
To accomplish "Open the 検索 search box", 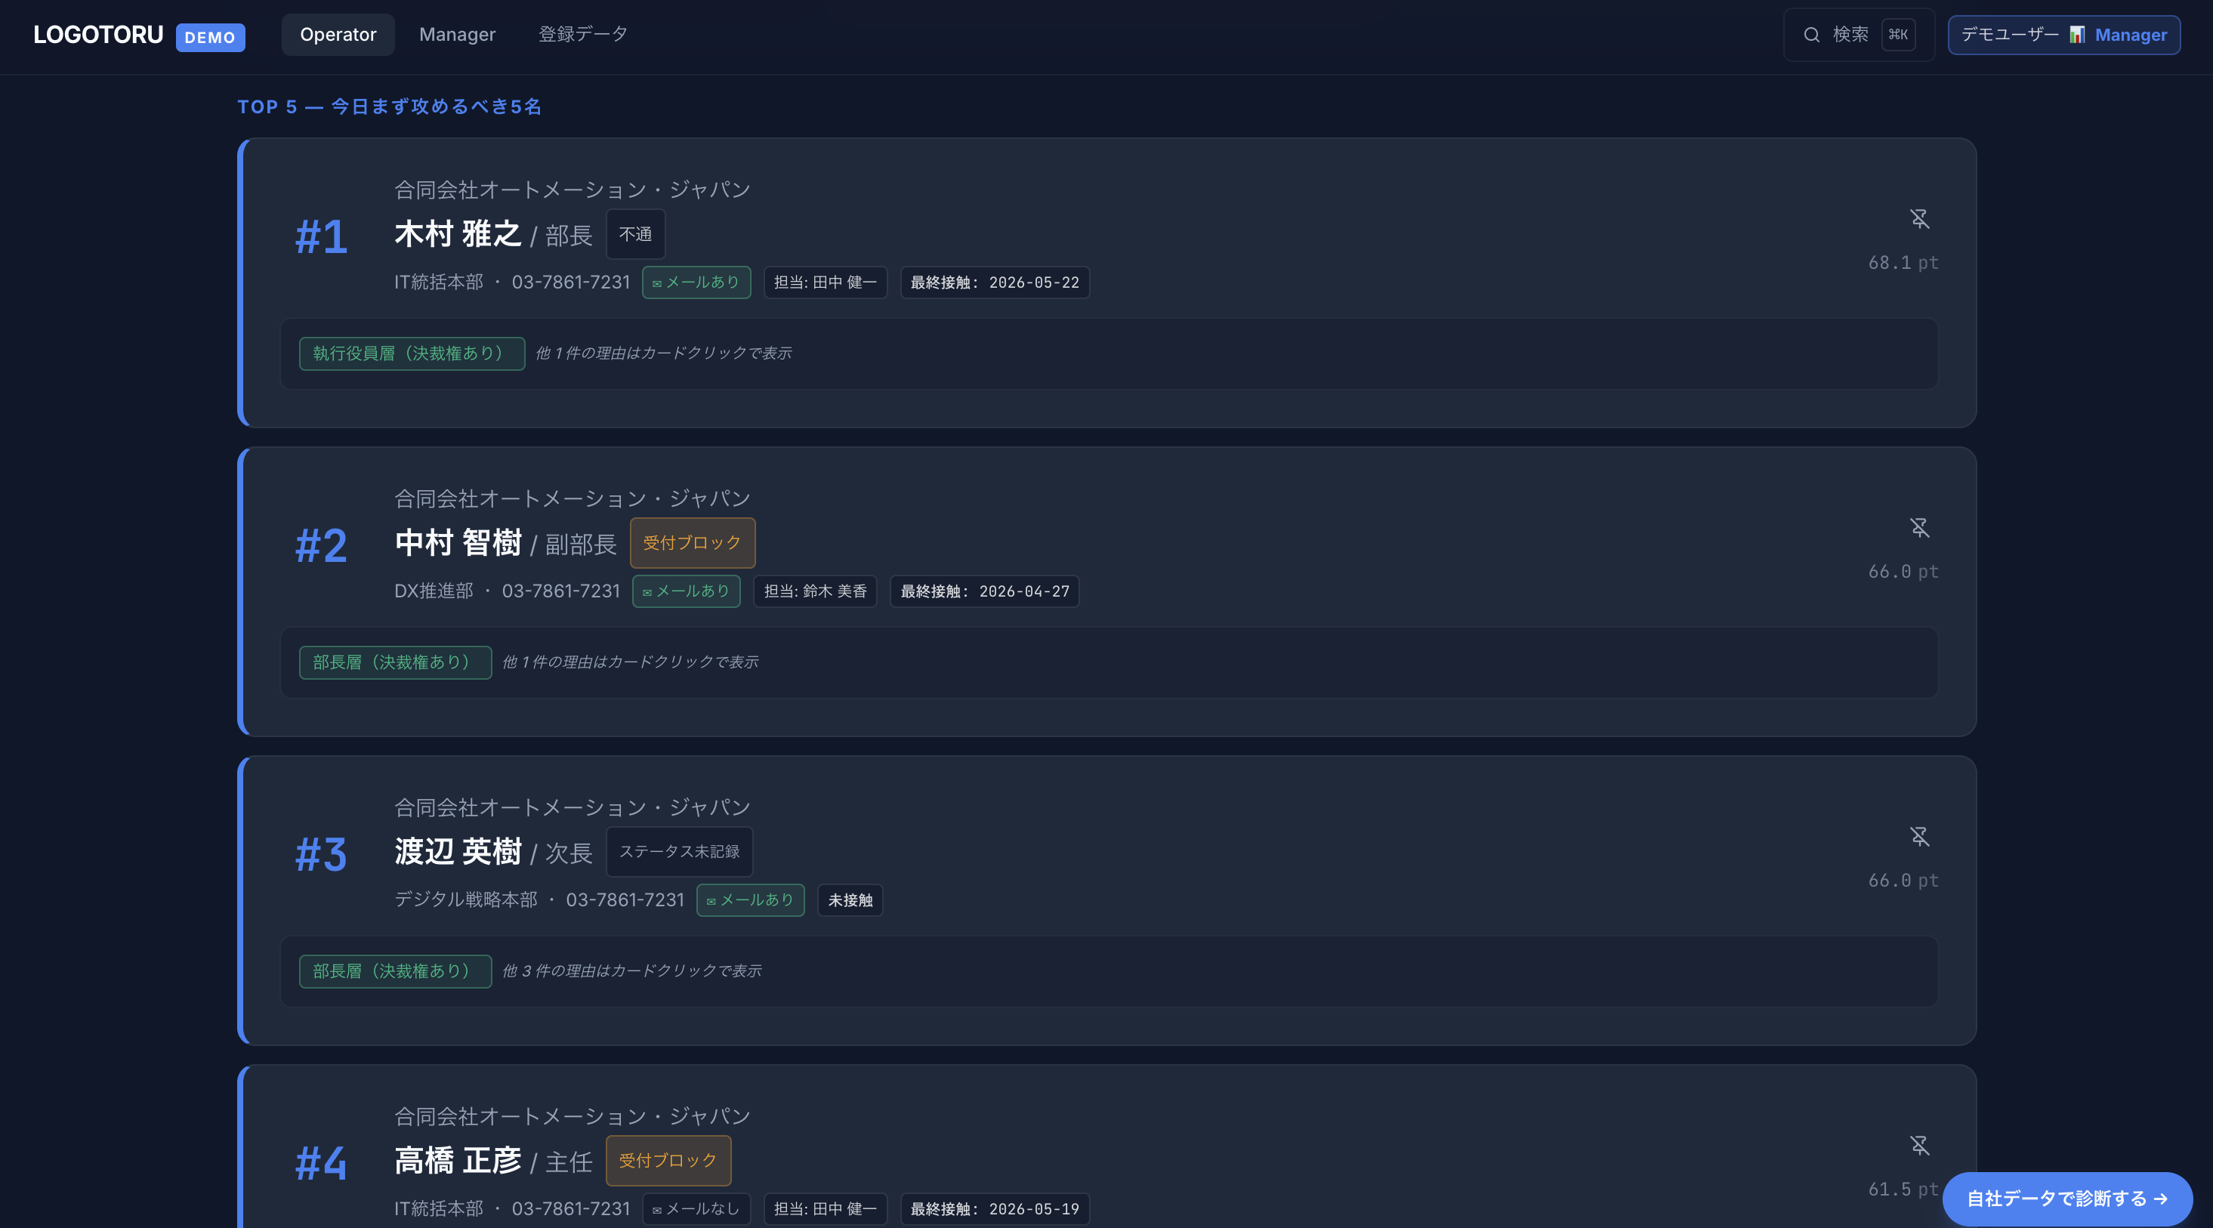I will pos(1858,34).
